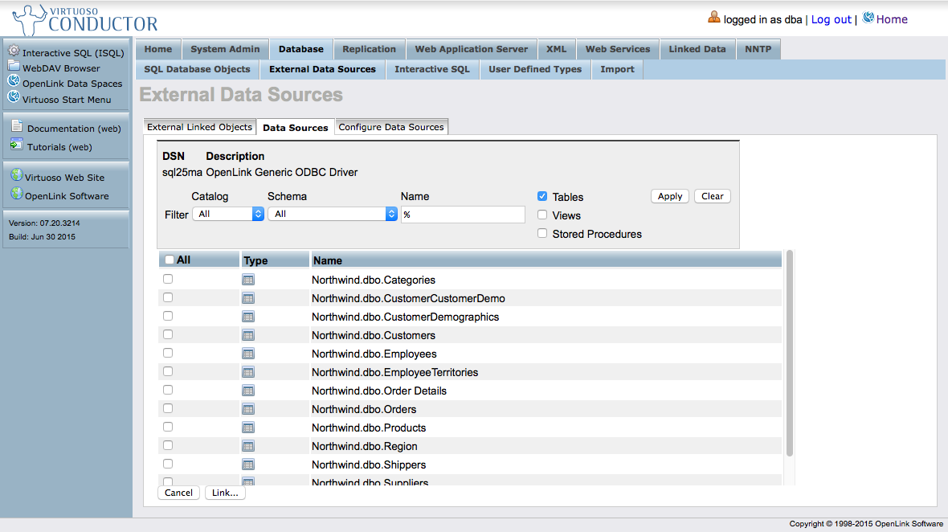Check the Stored Procedures checkbox
Image resolution: width=948 pixels, height=532 pixels.
coord(542,234)
